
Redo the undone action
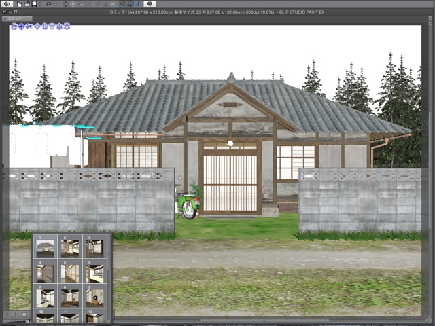pyautogui.click(x=56, y=4)
